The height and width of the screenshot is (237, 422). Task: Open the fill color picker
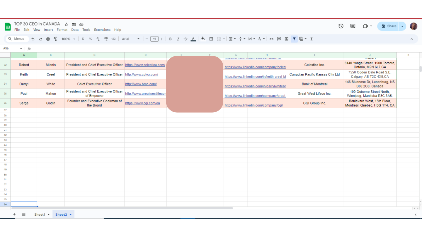(x=203, y=39)
